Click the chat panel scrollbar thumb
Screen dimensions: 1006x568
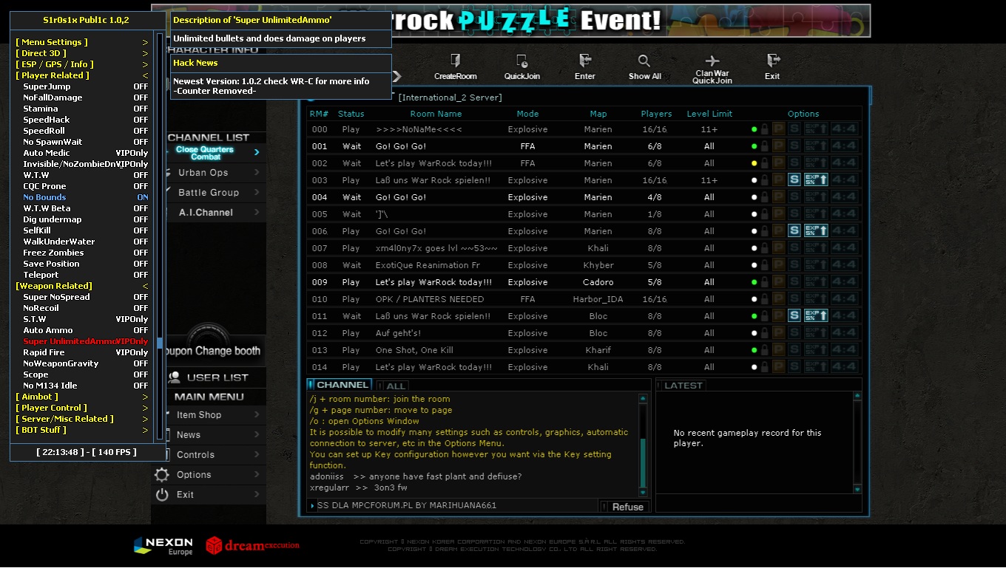tap(643, 462)
